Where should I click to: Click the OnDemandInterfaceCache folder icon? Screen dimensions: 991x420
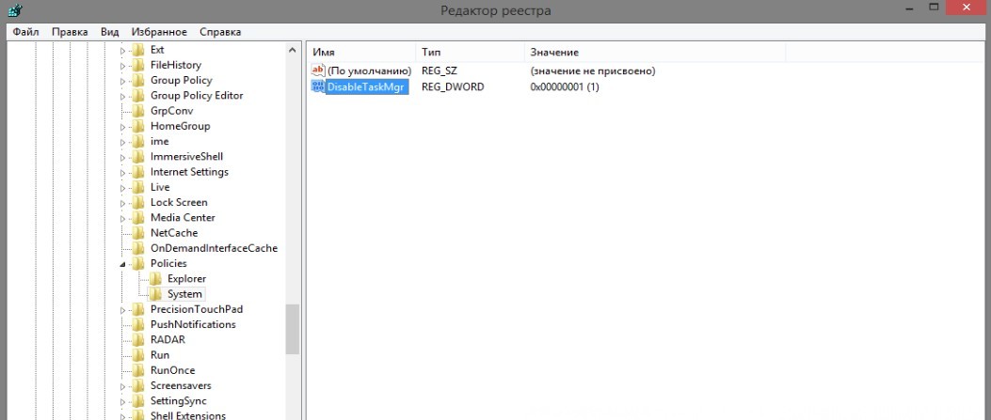point(138,248)
